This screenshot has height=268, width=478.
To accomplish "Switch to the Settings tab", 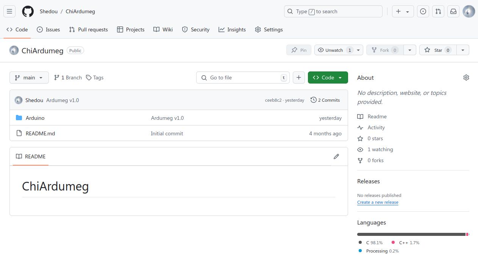I will click(269, 29).
